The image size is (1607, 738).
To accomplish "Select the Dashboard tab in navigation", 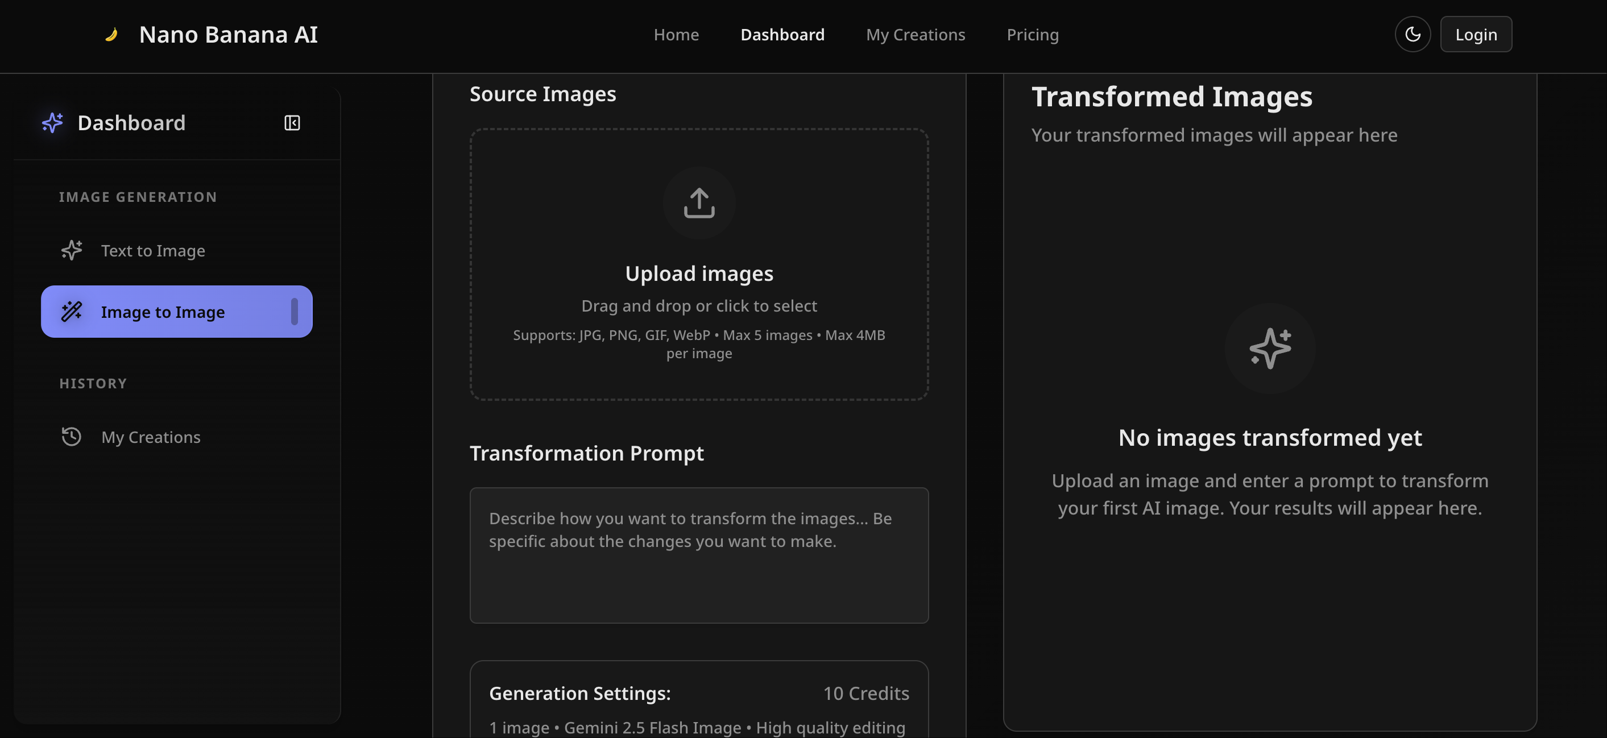I will pos(782,34).
